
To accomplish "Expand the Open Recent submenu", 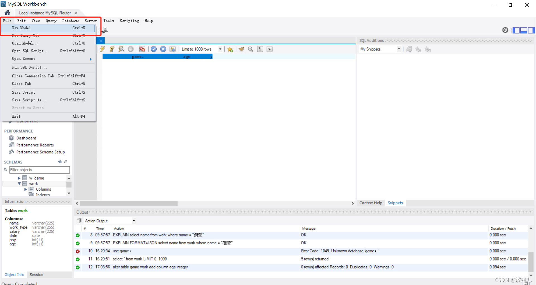I will tap(48, 59).
